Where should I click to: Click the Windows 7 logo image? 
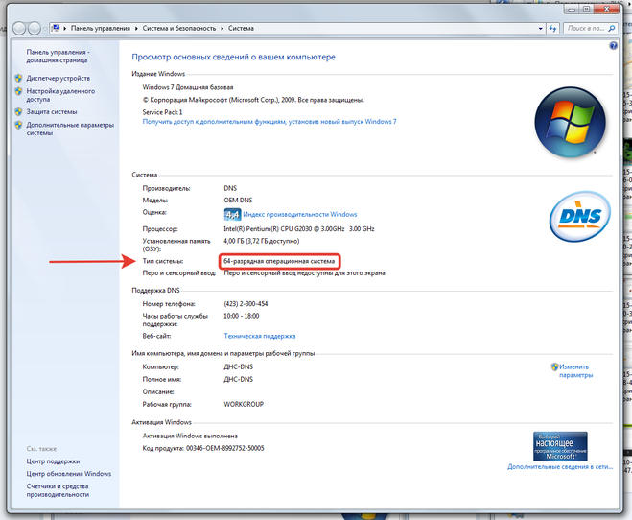click(x=570, y=123)
